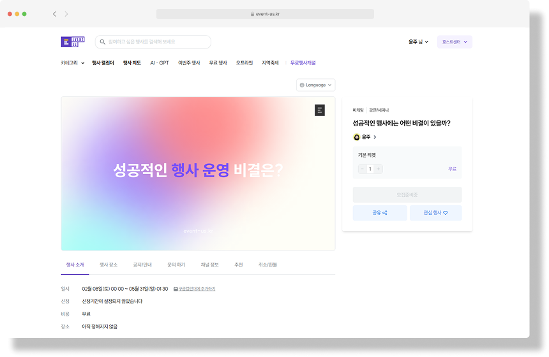Click the event banner image

pyautogui.click(x=198, y=174)
